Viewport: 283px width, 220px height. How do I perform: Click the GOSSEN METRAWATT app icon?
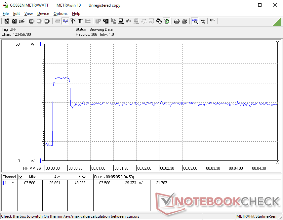tap(5, 5)
